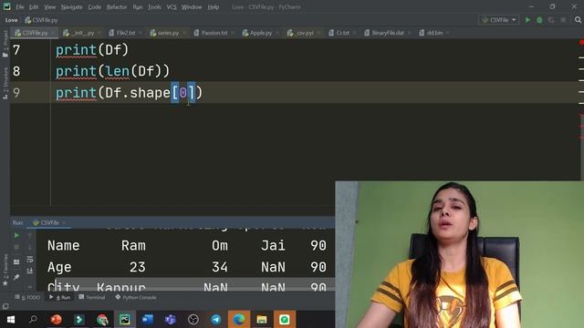Open the Refactor menu
The image size is (584, 328).
(x=117, y=6)
